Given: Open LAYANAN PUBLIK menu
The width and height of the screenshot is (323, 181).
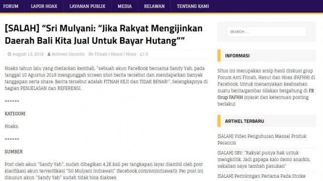Looking at the screenshot, I should coord(87,6).
